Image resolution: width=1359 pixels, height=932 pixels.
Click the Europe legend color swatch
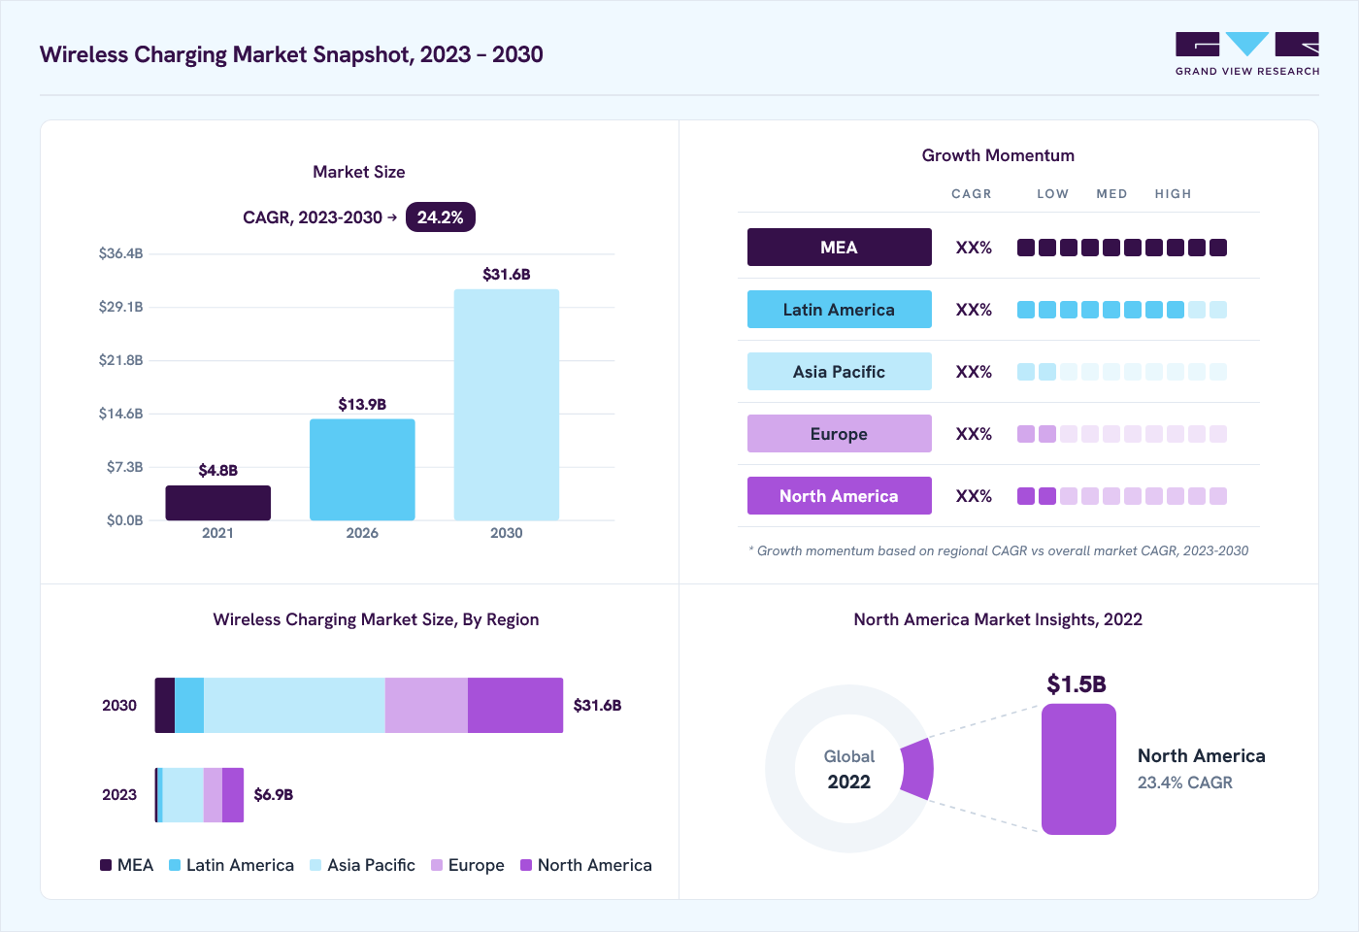pyautogui.click(x=437, y=865)
